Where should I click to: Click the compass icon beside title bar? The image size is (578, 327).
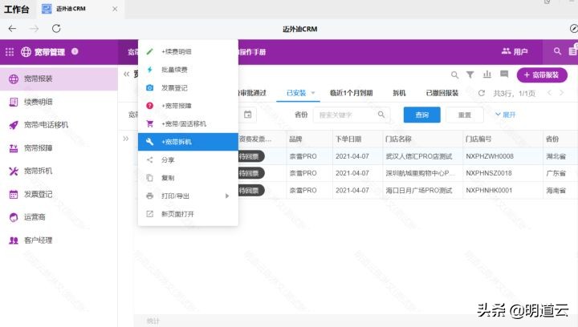pyautogui.click(x=573, y=28)
